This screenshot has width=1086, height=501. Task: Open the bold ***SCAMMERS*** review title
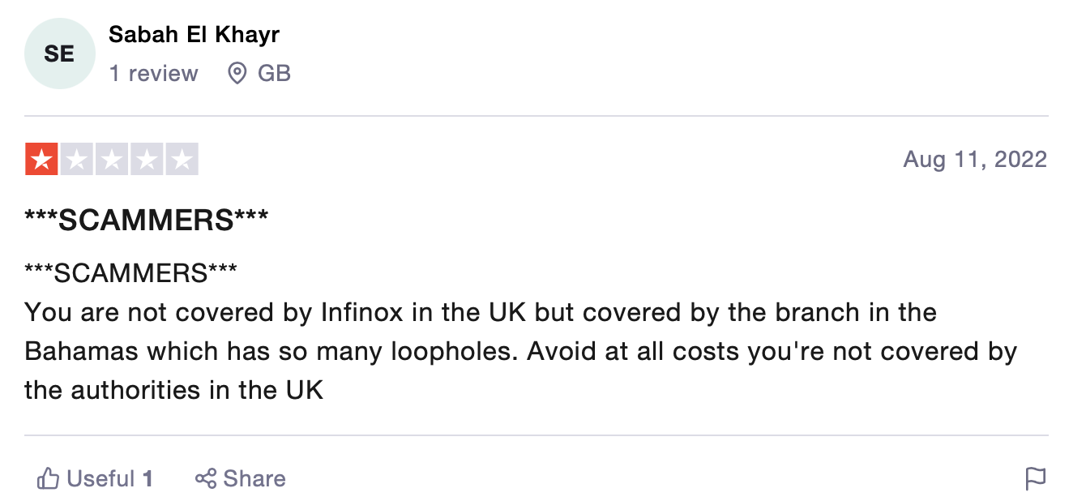coord(147,219)
